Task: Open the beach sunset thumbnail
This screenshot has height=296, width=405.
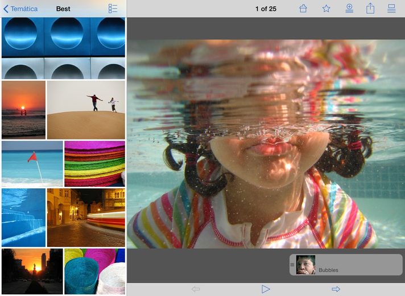Action: click(x=23, y=110)
